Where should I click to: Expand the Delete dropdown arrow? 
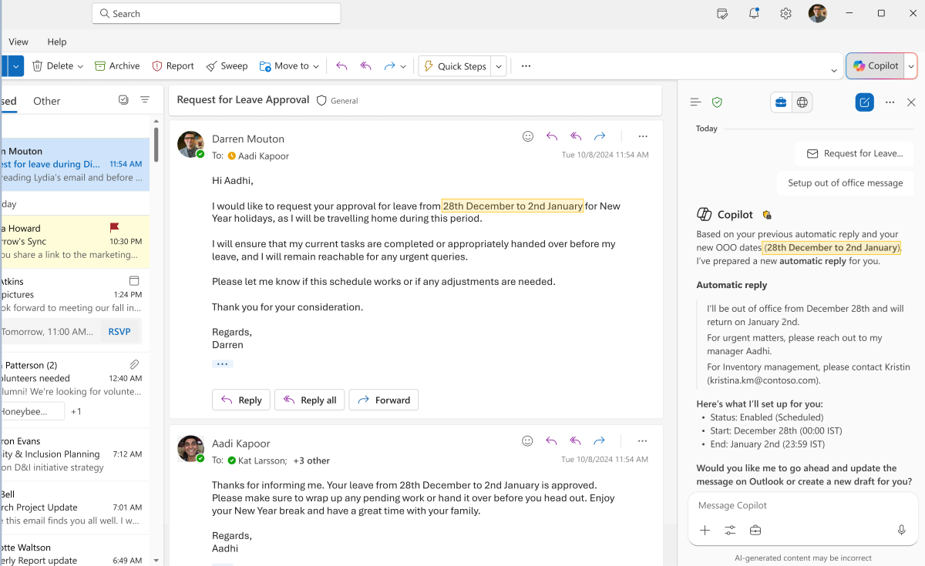click(79, 65)
